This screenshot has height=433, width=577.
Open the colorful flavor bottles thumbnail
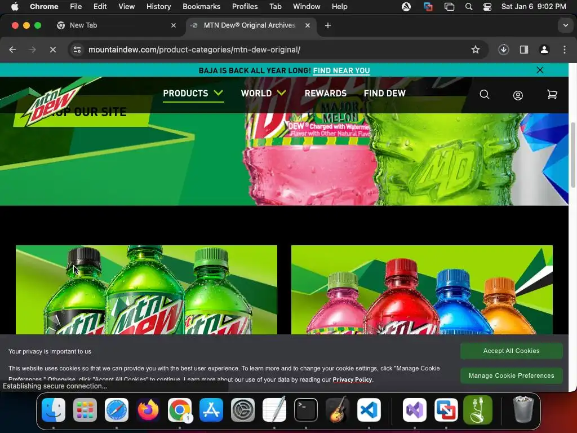tap(421, 290)
